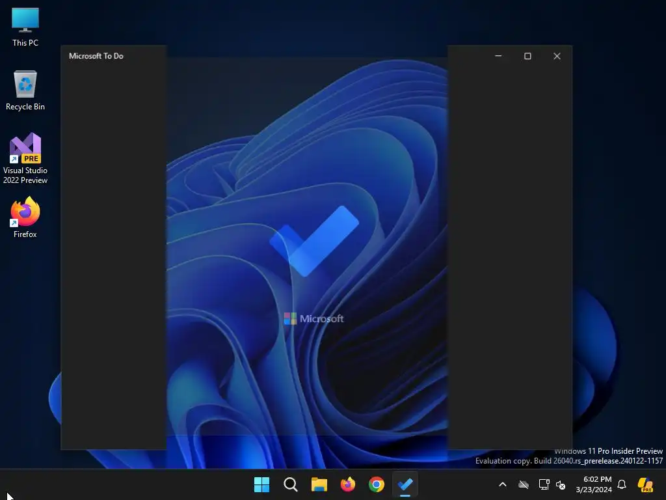Click the muted volume tray icon
666x500 pixels.
pos(561,484)
